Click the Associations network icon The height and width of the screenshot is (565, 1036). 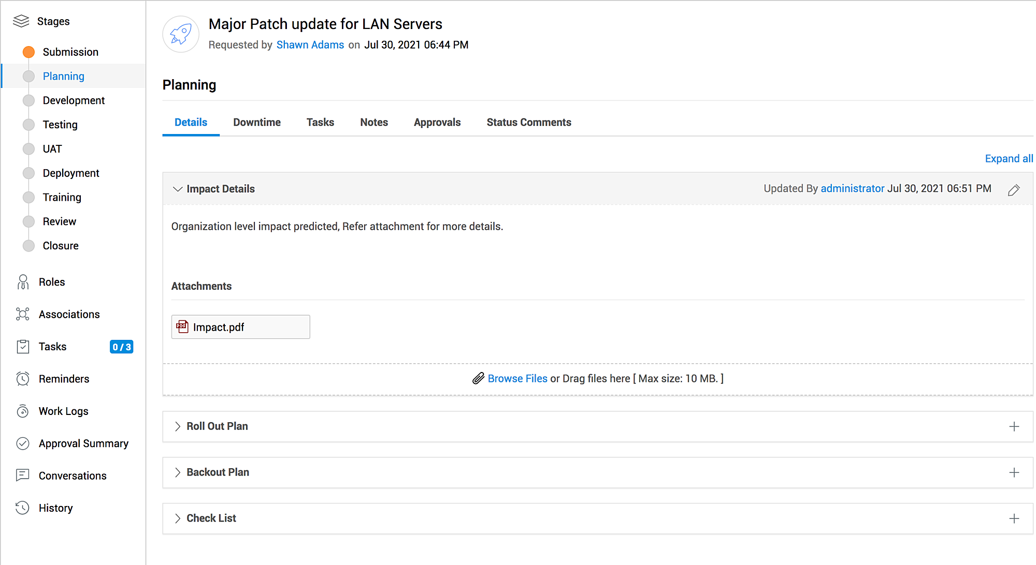(23, 314)
